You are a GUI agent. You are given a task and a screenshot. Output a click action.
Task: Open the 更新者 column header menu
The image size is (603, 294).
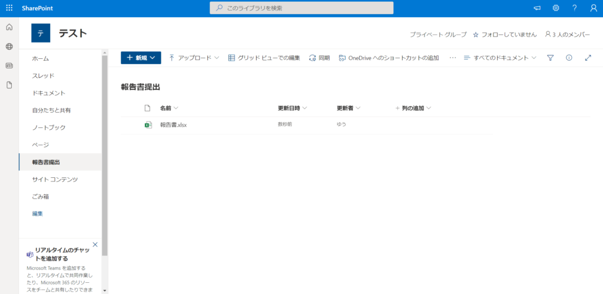(349, 108)
